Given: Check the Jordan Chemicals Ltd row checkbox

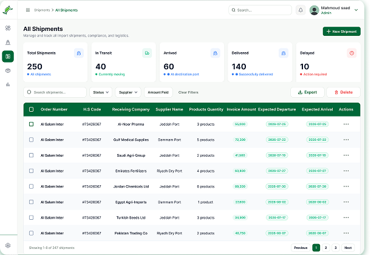Looking at the screenshot, I should (31, 186).
